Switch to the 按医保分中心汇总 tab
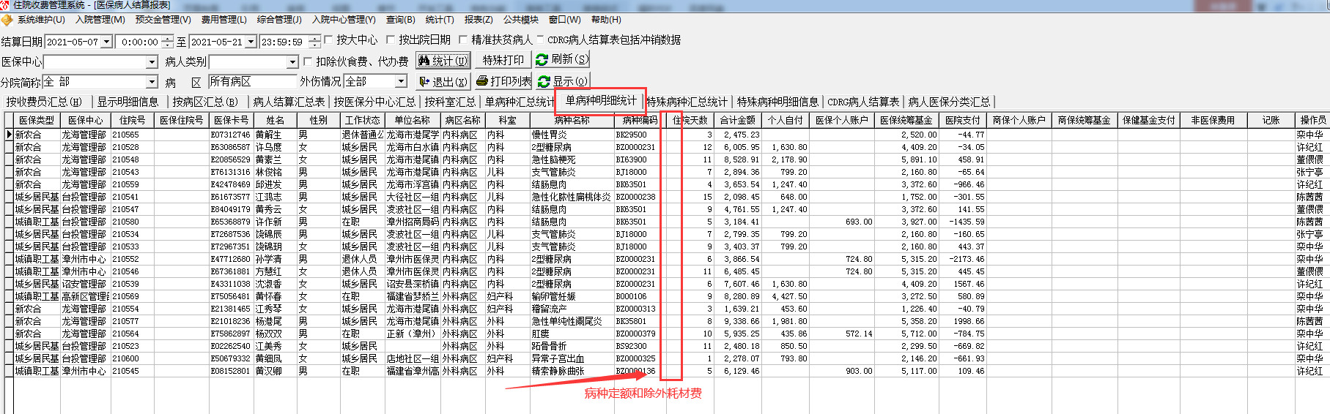 click(374, 102)
